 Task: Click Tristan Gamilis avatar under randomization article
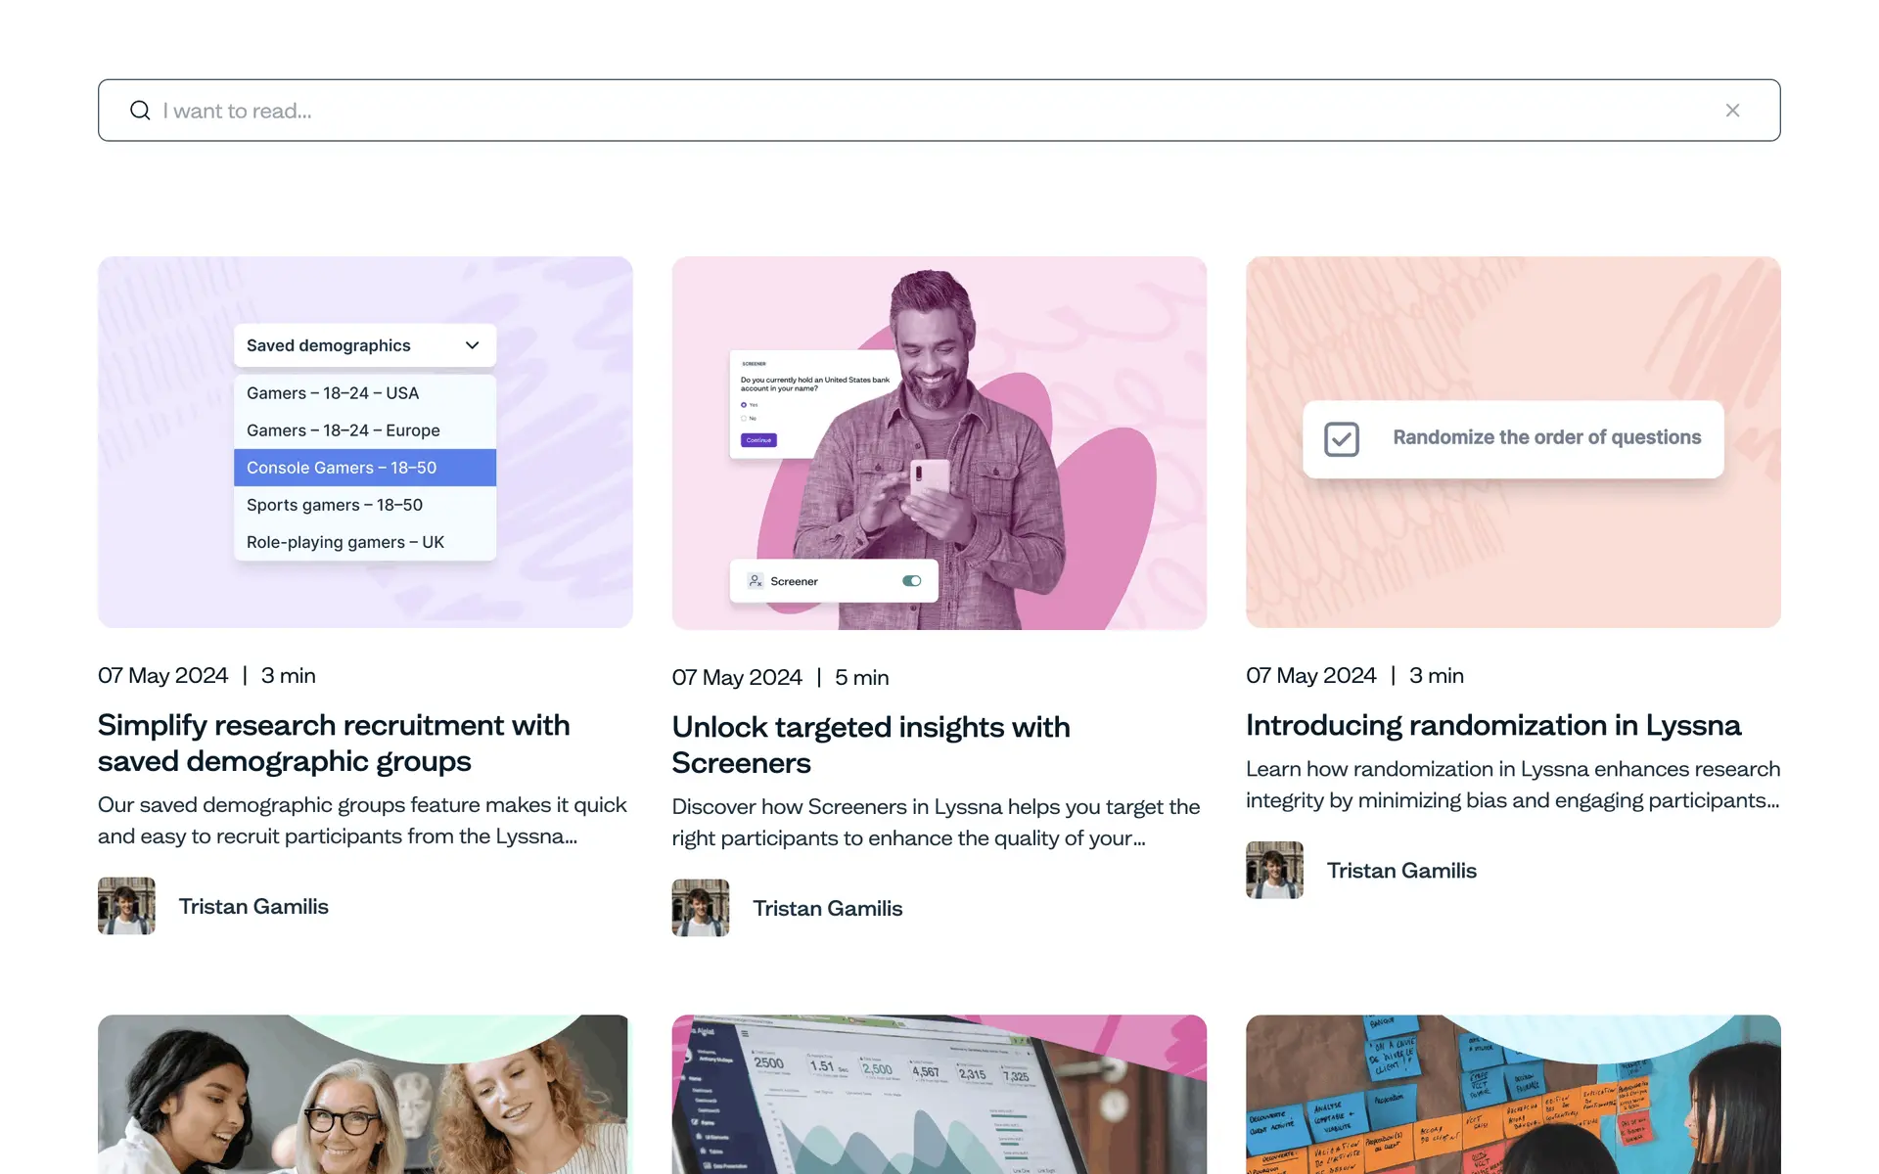pos(1274,870)
